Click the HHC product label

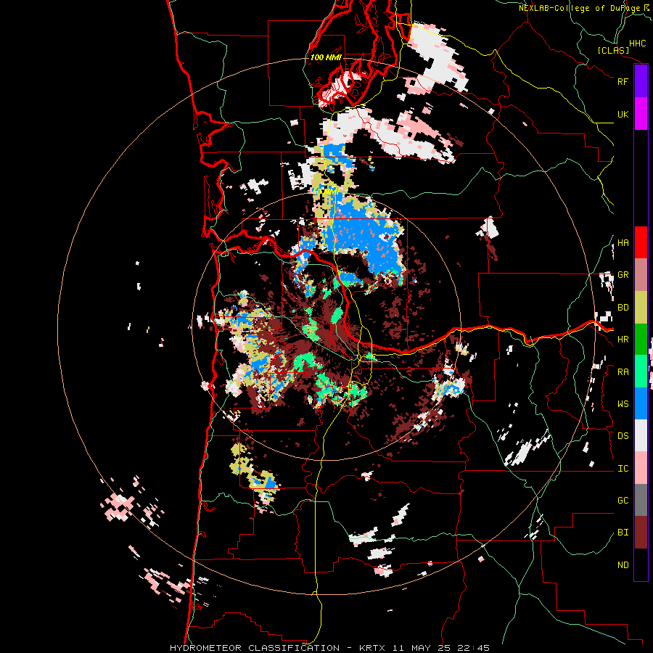(637, 44)
